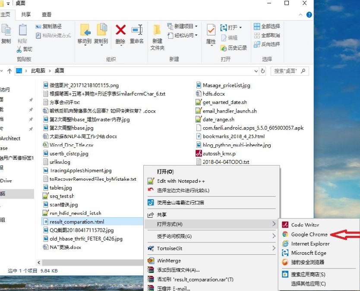Click the Copy icon in clipboard group
Viewport: 360px width, 291px height.
pyautogui.click(x=6, y=30)
